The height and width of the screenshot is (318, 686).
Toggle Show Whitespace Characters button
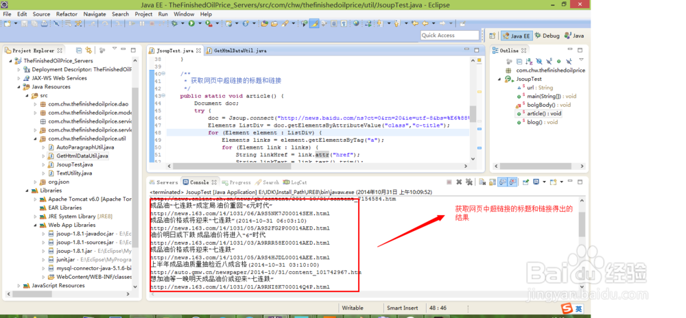tap(344, 23)
